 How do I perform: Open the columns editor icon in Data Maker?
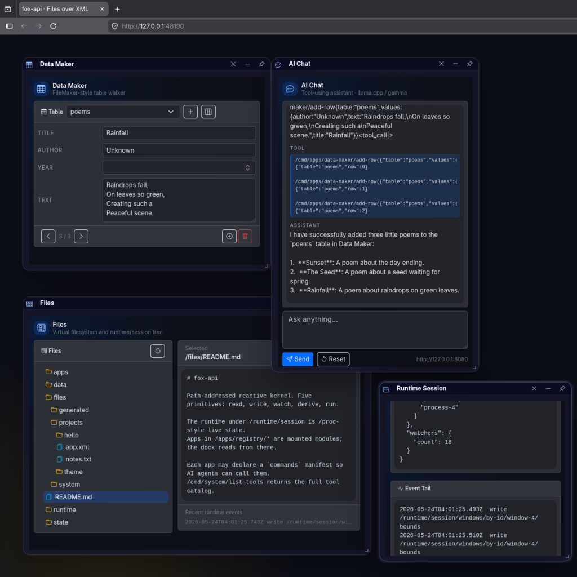208,112
